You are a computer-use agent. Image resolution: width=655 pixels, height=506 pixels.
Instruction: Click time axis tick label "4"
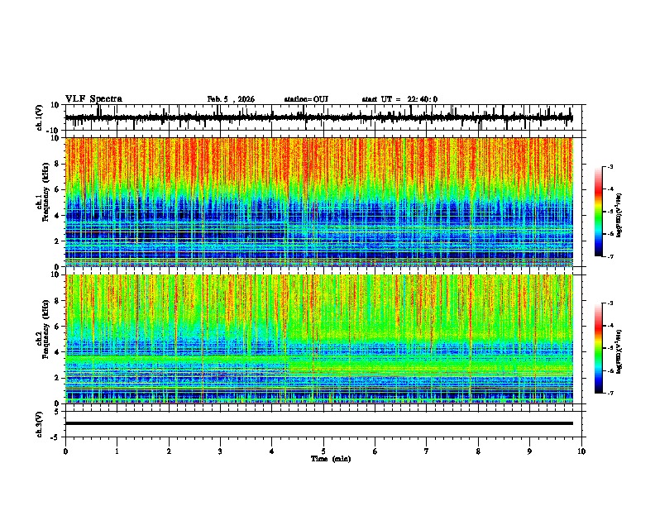(272, 451)
